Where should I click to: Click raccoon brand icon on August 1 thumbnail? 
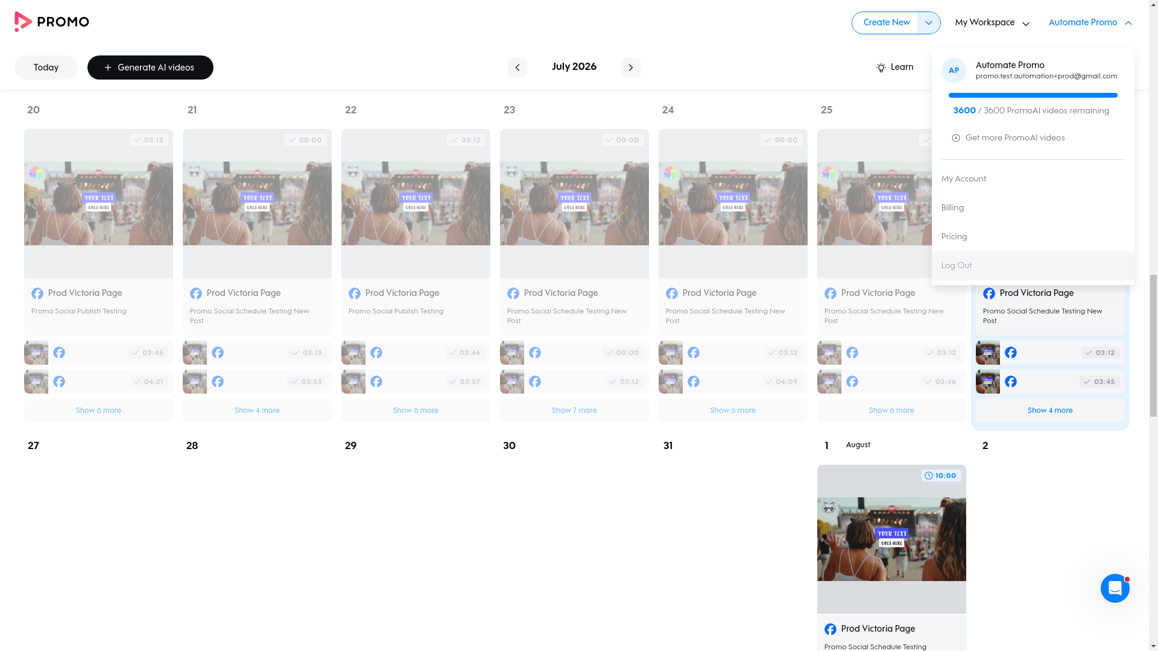click(x=829, y=508)
